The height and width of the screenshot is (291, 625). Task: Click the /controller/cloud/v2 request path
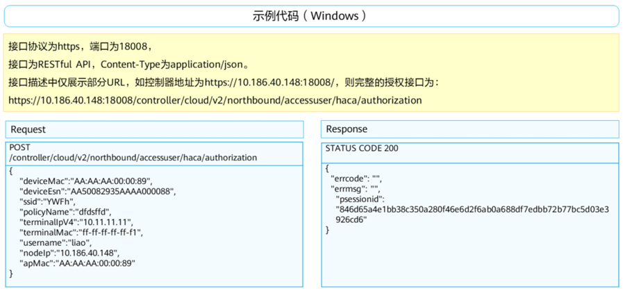coord(133,158)
